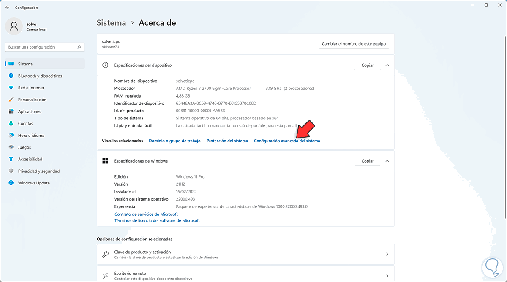The height and width of the screenshot is (282, 507).
Task: Collapse the Especificaciones de Windows section
Action: tap(387, 161)
